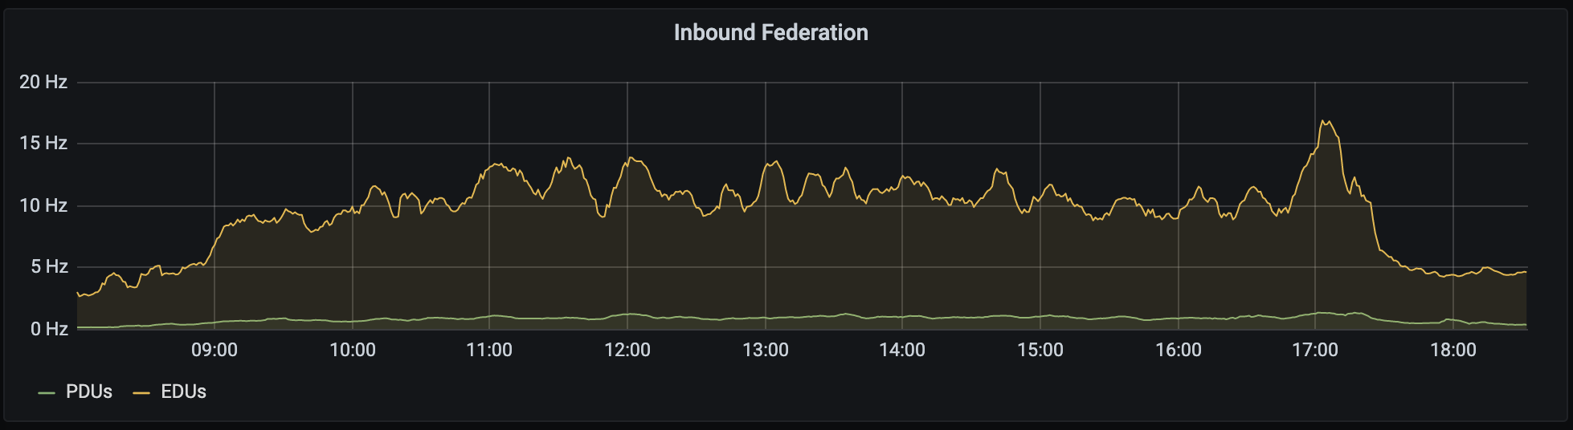
Task: Click the highest EDUs peak just after 17:00
Action: [x=1324, y=122]
